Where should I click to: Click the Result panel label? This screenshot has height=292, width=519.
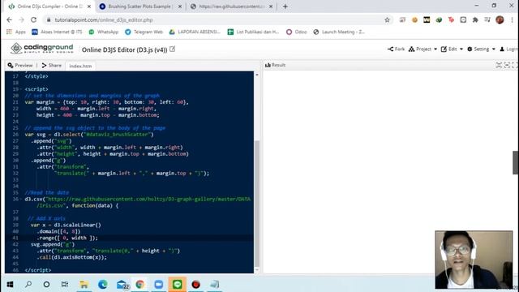tap(275, 65)
